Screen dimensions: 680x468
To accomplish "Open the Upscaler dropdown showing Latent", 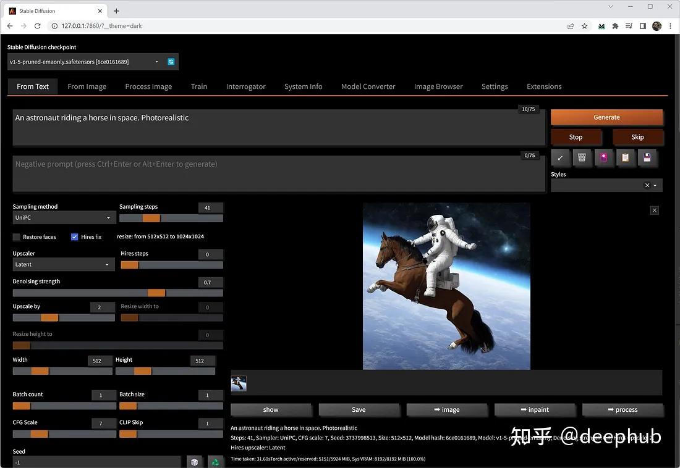I will click(x=63, y=264).
